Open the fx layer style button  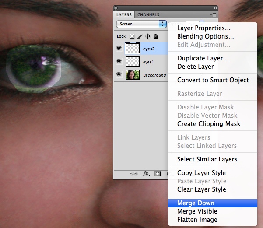[x=146, y=174]
